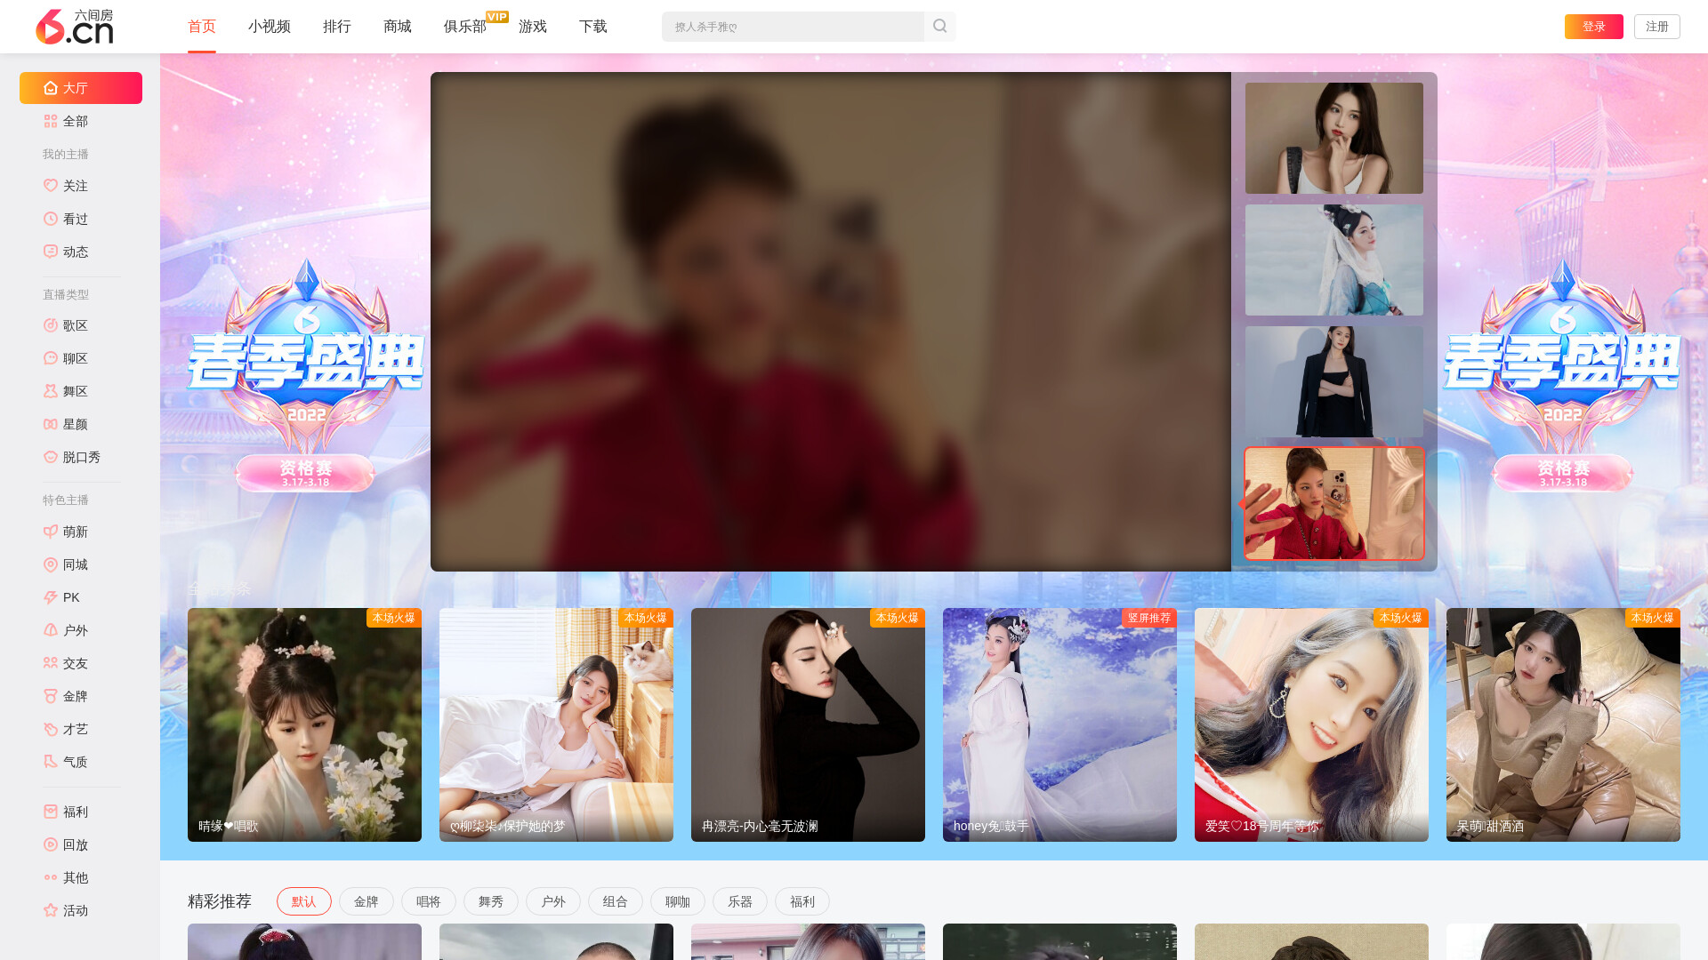Viewport: 1708px width, 960px height.
Task: Select the 组合 filter chip
Action: pos(616,901)
